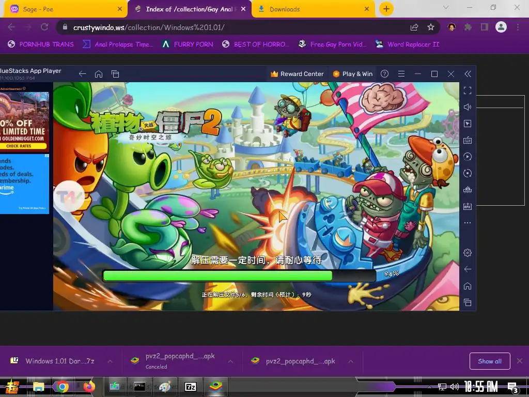Viewport: 529px width, 397px height.
Task: Open the Start menu on taskbar
Action: pyautogui.click(x=11, y=387)
